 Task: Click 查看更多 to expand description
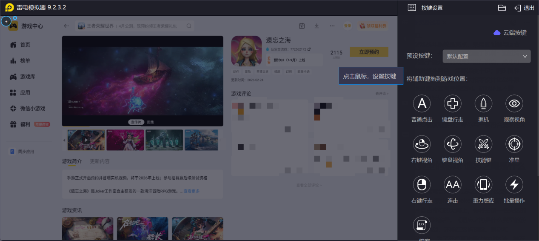click(x=191, y=191)
